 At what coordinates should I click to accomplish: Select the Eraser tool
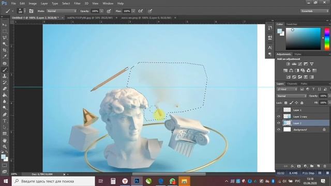[x=5, y=89]
